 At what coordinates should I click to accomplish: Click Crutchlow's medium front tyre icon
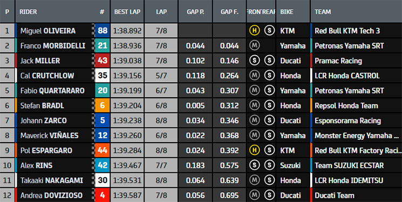(254, 76)
